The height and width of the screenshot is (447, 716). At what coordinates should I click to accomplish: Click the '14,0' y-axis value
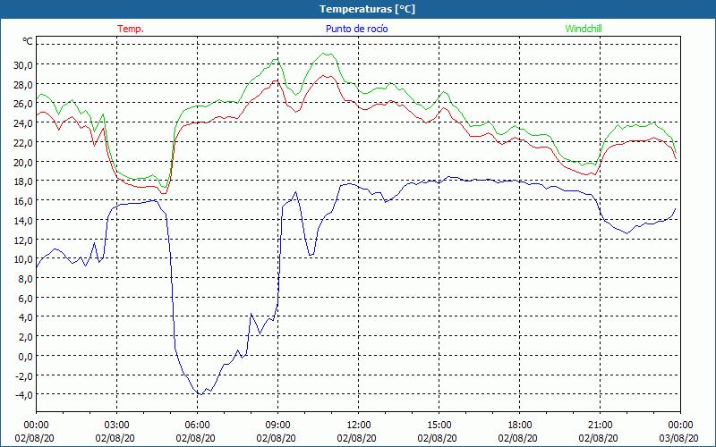(x=23, y=220)
